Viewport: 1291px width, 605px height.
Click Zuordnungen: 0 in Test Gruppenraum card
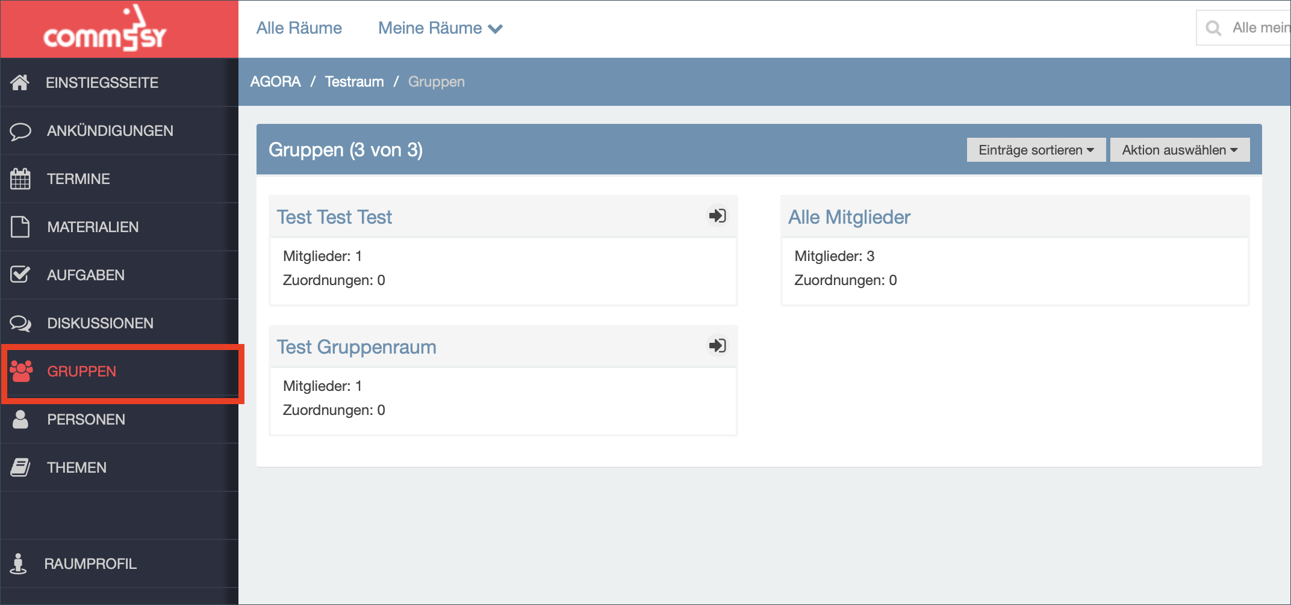[334, 410]
